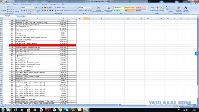
Task: Open the round Office button menu
Action: coord(2,2)
